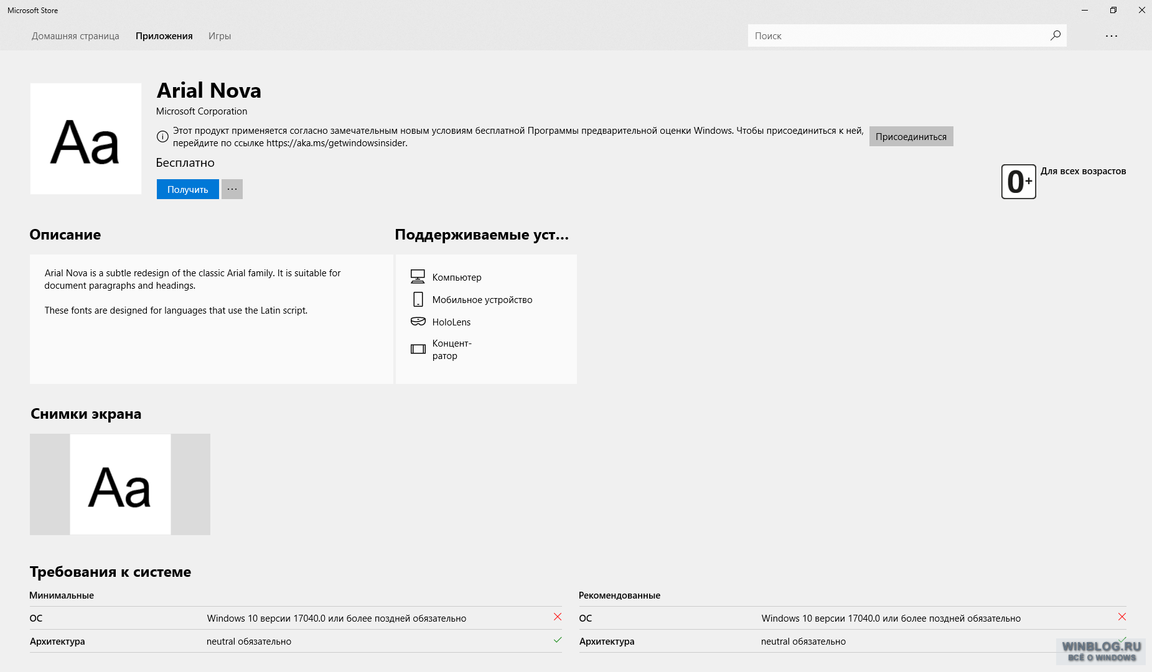Close the Microsoft Store window
The width and height of the screenshot is (1152, 672).
[x=1141, y=10]
